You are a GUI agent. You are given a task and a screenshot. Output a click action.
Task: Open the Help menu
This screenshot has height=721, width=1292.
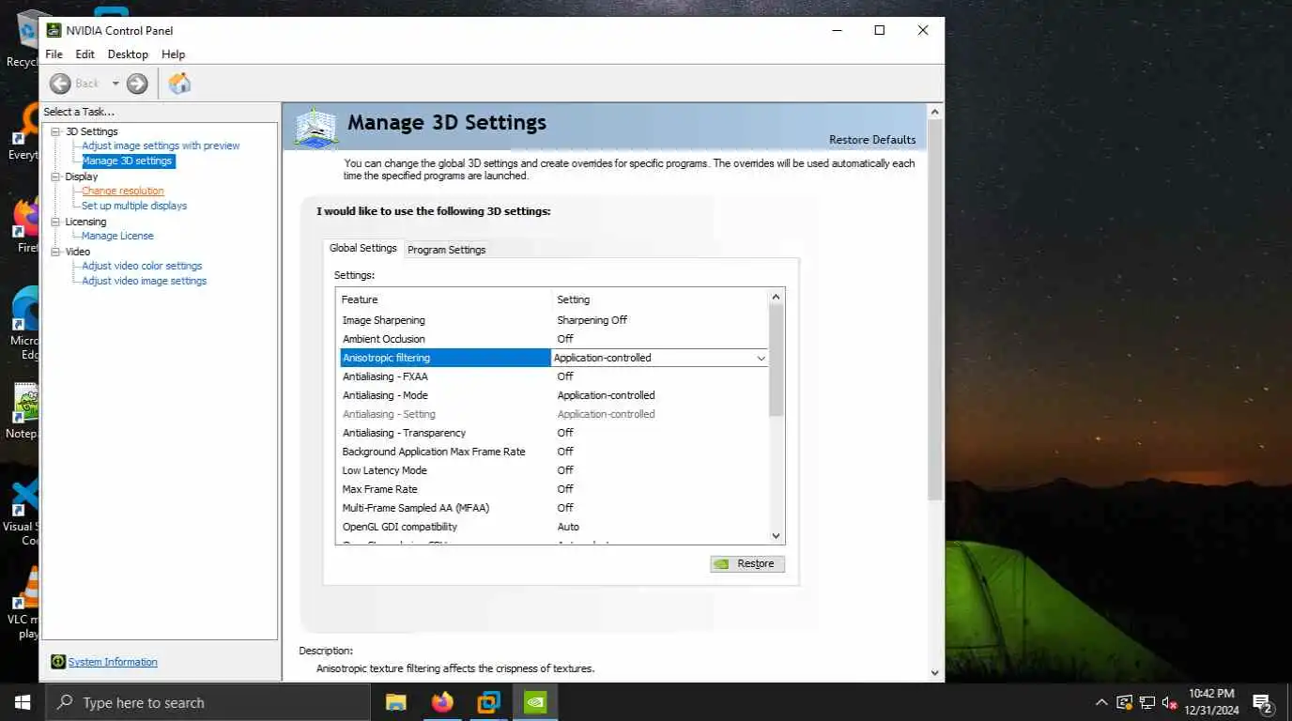174,54
